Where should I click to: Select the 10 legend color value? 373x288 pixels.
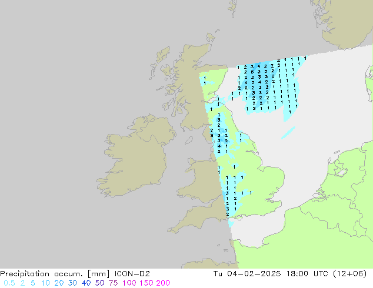45,283
